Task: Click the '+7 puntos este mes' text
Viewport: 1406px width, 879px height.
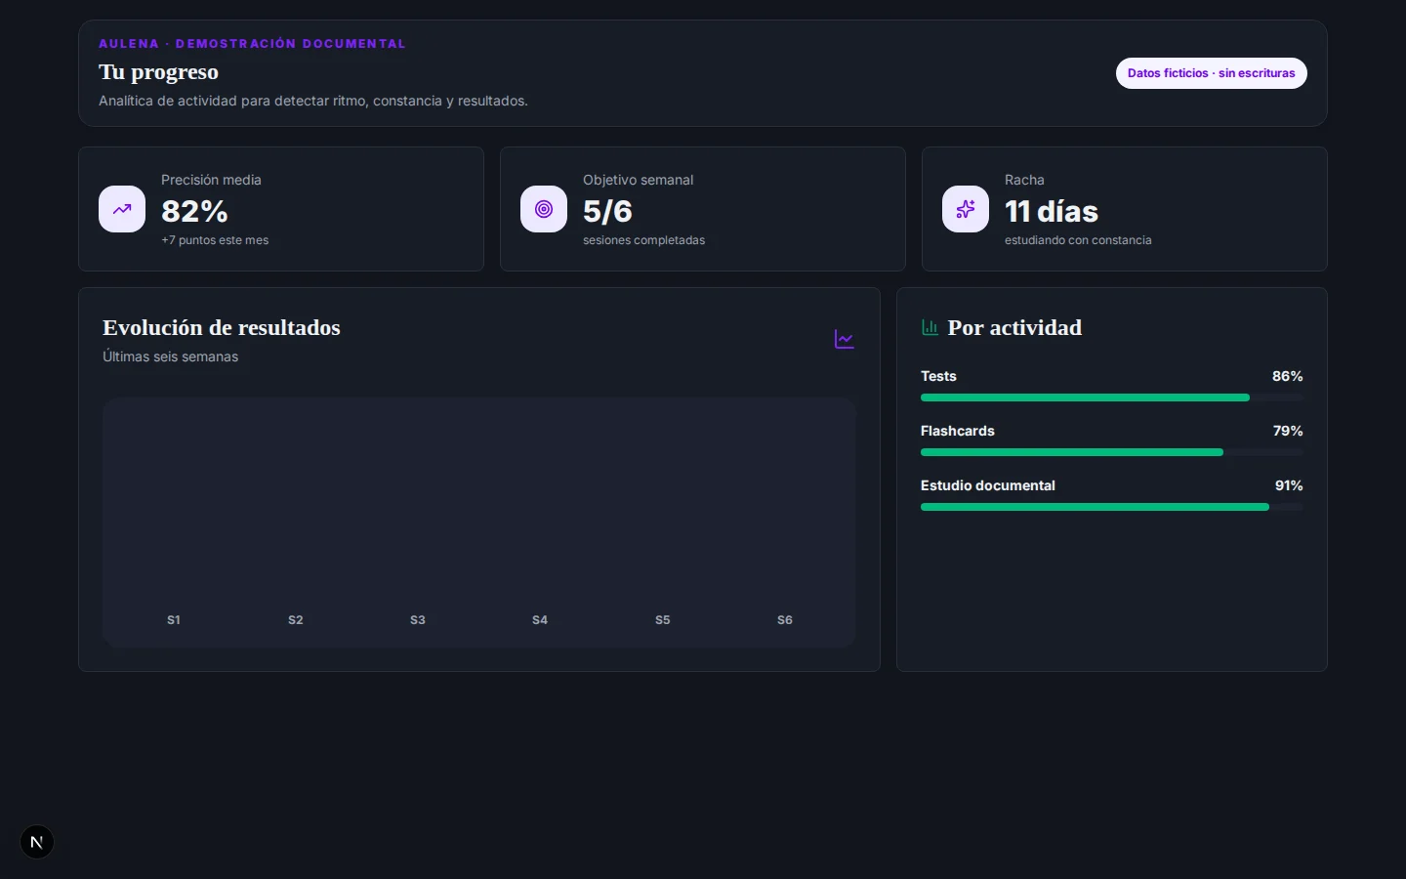Action: click(215, 240)
